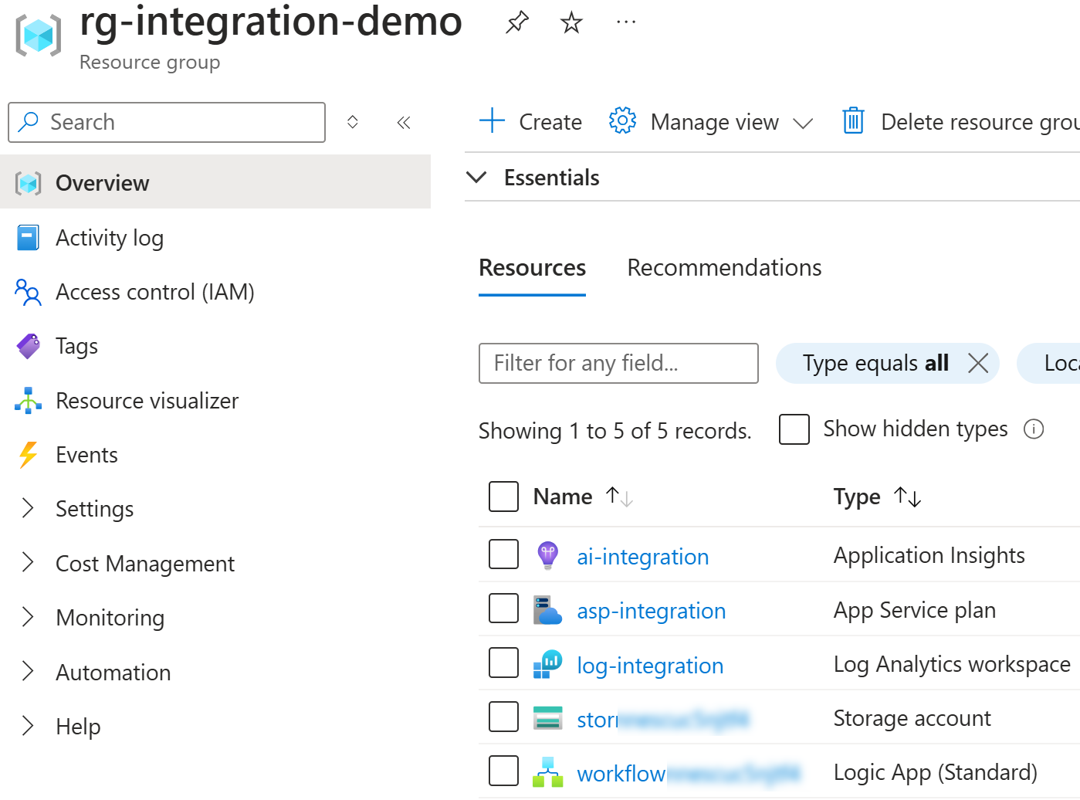The height and width of the screenshot is (800, 1080).
Task: Focus the Filter for any field box
Action: (x=618, y=363)
